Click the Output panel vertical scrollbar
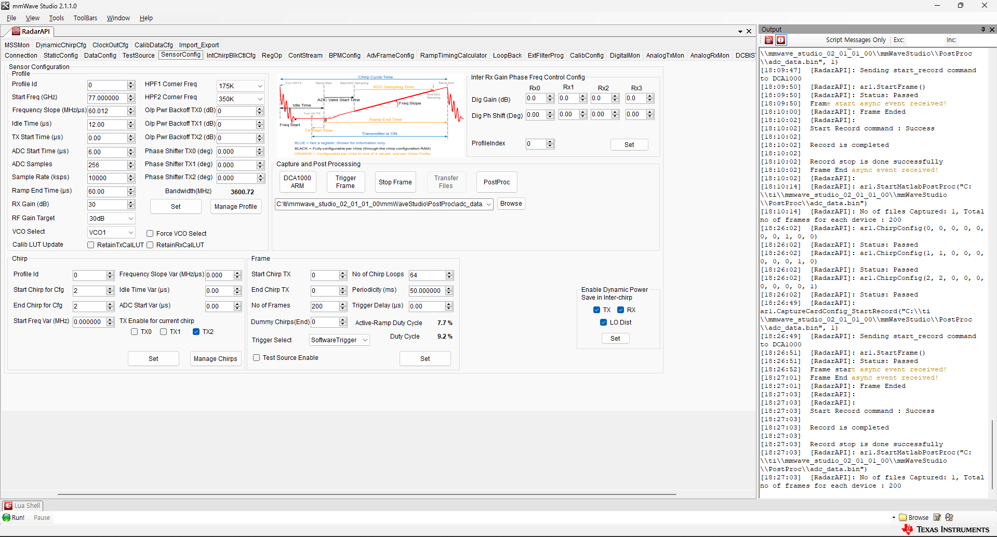997x537 pixels. coord(993,454)
